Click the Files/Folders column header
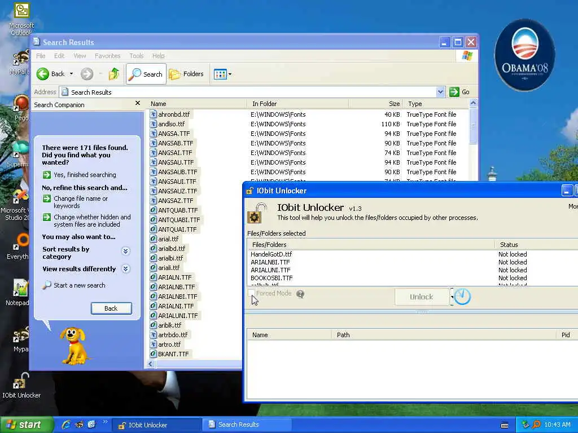The height and width of the screenshot is (433, 578). point(371,245)
